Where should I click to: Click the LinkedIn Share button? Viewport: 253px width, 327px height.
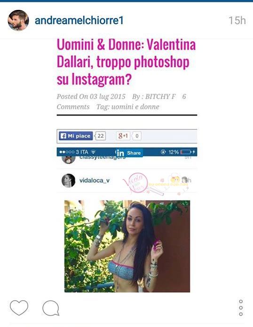[129, 153]
